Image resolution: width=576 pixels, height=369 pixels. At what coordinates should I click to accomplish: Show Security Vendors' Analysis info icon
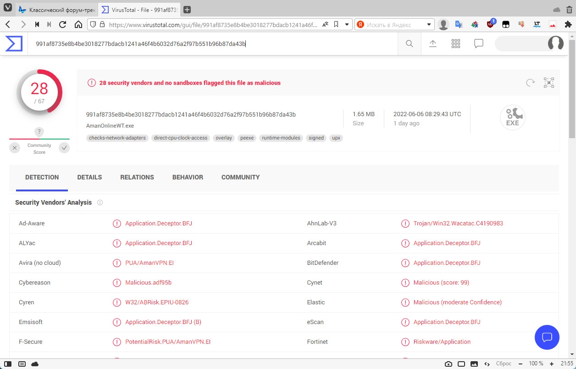point(100,202)
